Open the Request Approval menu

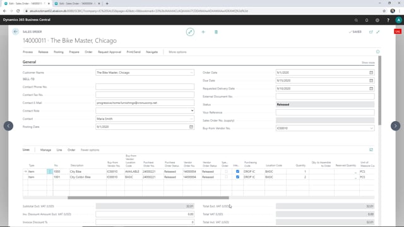click(x=109, y=52)
